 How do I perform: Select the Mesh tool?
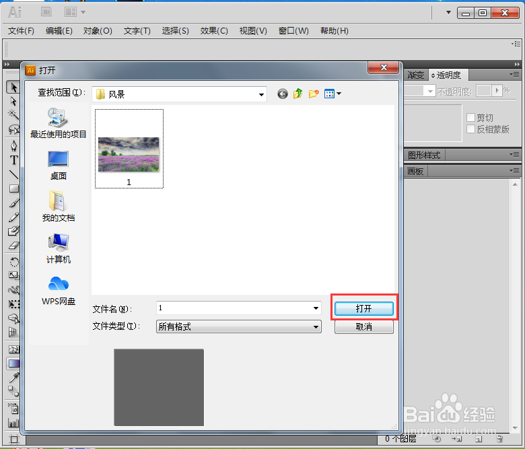click(13, 349)
